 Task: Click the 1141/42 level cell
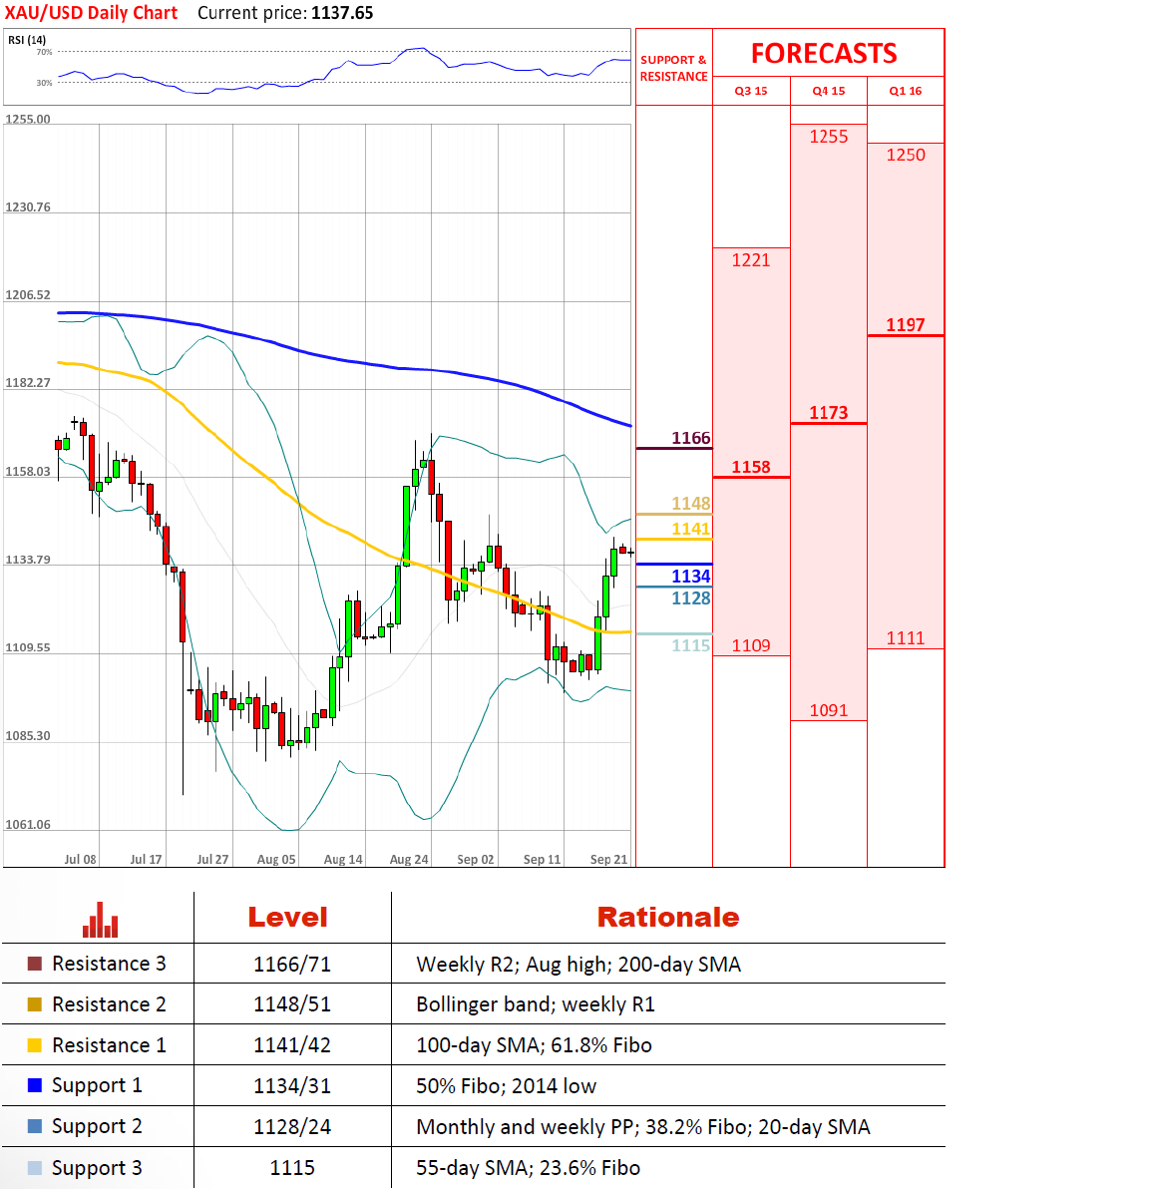(x=292, y=1045)
